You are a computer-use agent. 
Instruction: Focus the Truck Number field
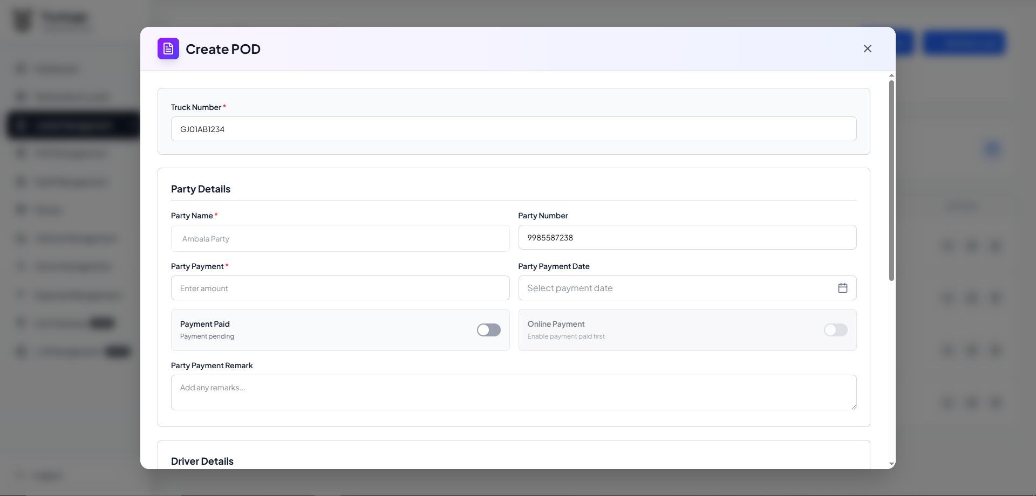pyautogui.click(x=514, y=129)
